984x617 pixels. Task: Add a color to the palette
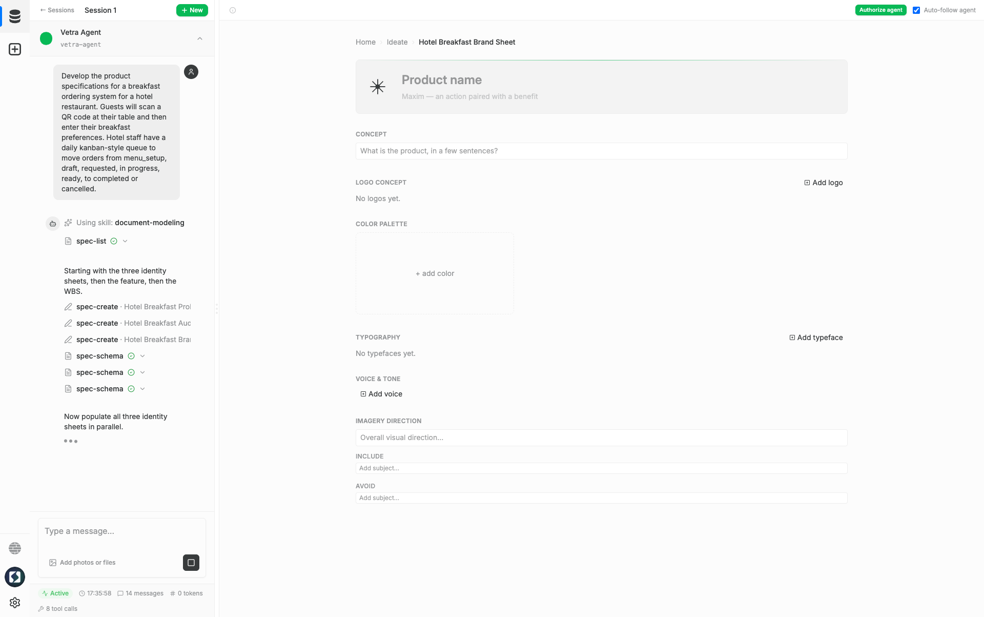[x=435, y=273]
